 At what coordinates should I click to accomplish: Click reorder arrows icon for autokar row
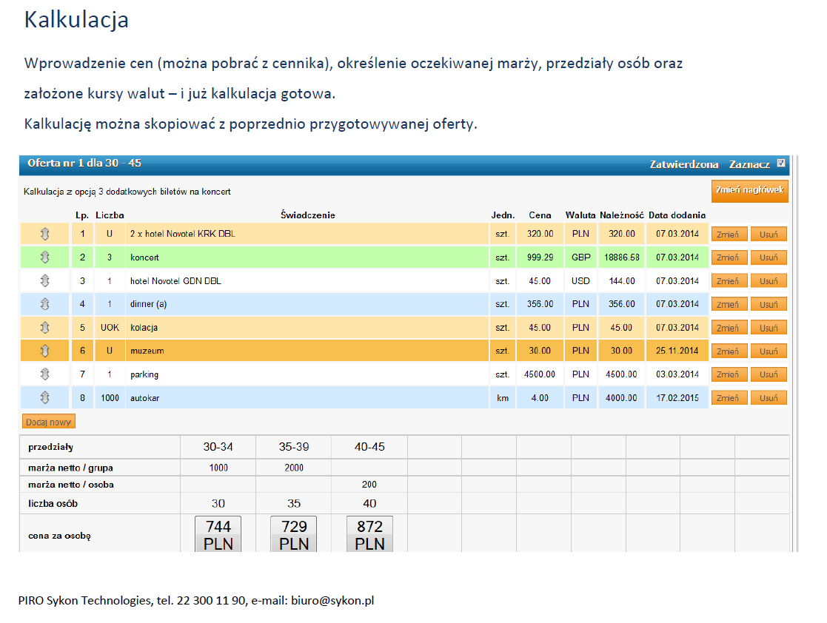pos(45,398)
